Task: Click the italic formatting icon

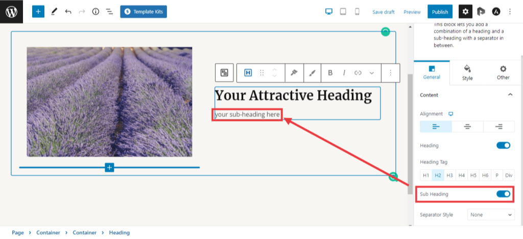Action: [344, 73]
